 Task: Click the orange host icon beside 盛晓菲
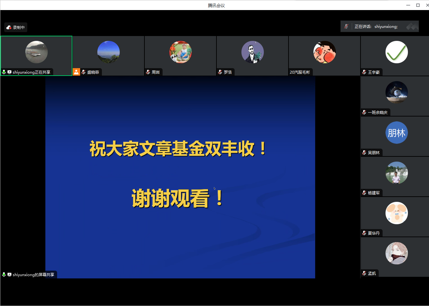[76, 72]
